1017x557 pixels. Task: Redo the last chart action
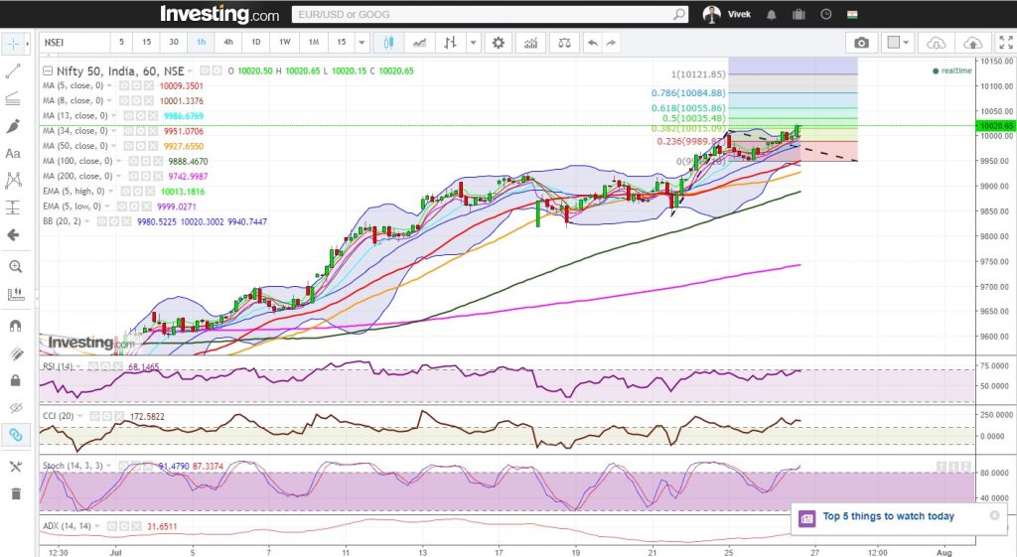coord(611,43)
